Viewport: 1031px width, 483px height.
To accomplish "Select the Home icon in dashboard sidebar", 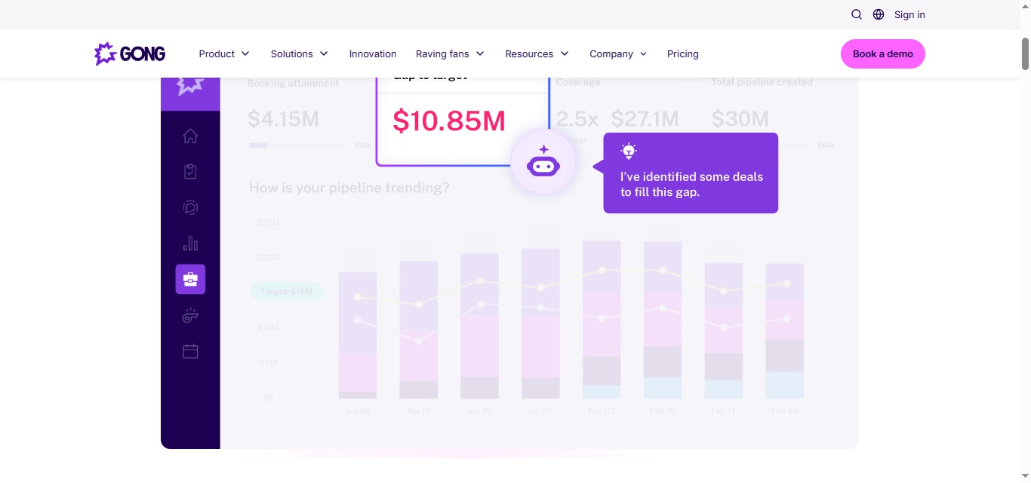I will pos(190,136).
